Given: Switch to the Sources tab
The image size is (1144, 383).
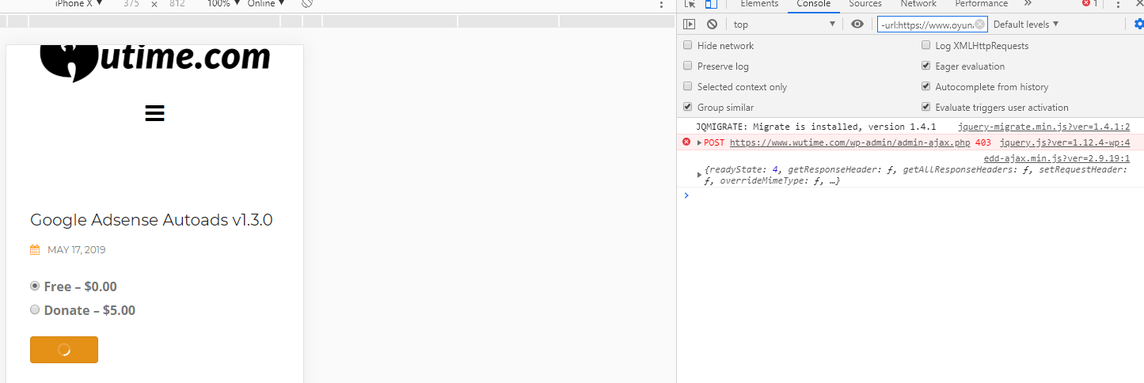Looking at the screenshot, I should click(865, 4).
